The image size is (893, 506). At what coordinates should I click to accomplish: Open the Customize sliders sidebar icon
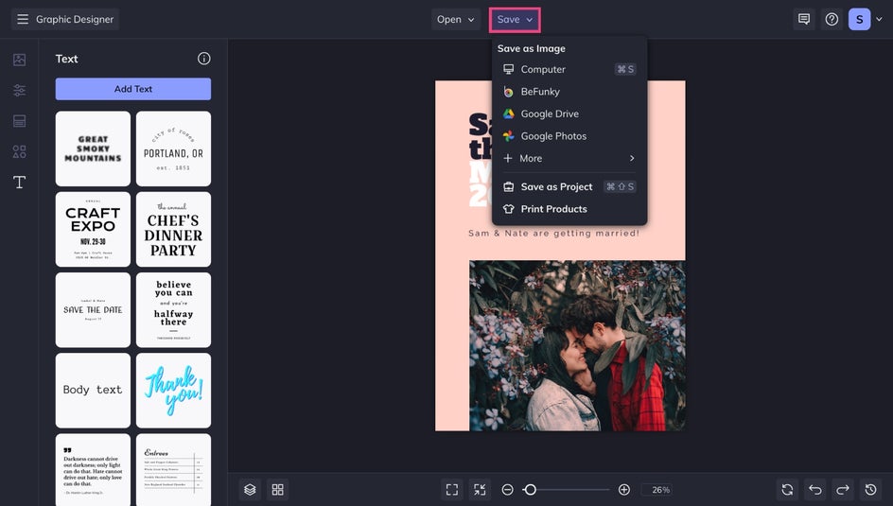pyautogui.click(x=19, y=90)
